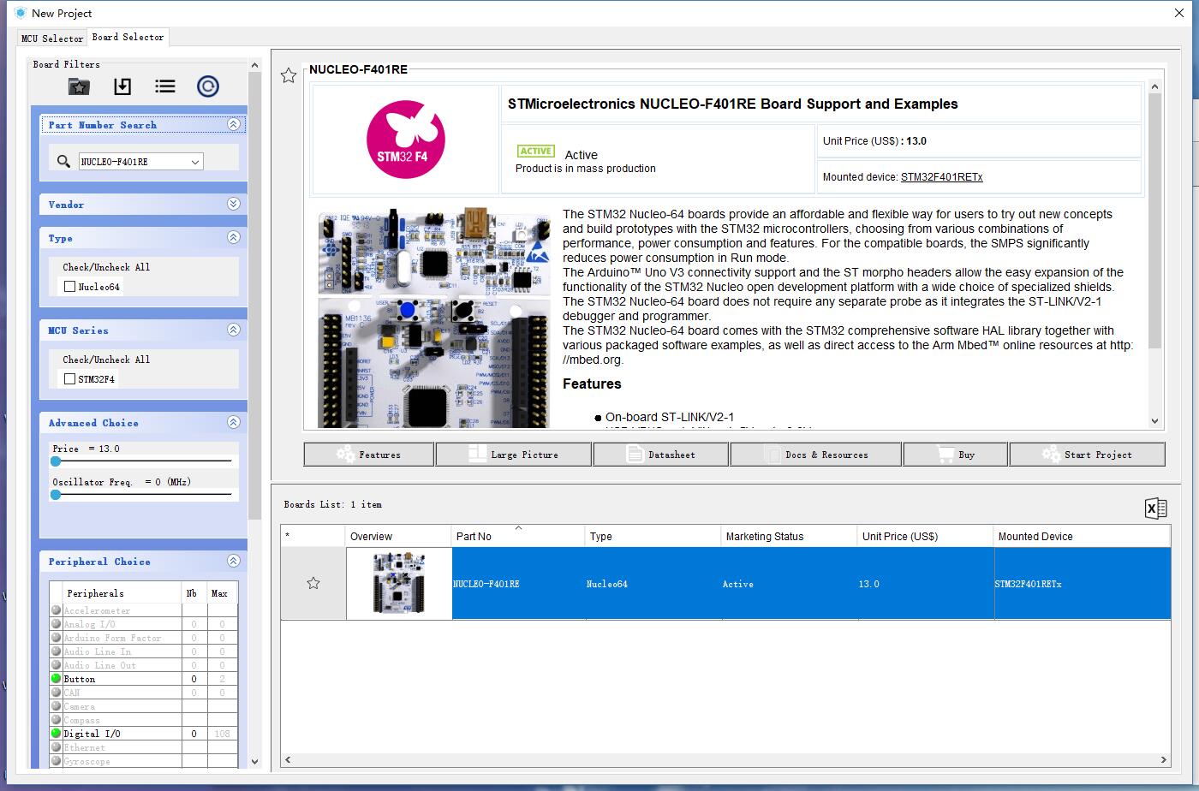The width and height of the screenshot is (1199, 791).
Task: Click the Docs & Resources button
Action: (815, 454)
